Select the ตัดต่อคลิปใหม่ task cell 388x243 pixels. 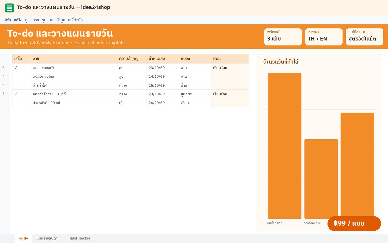click(74, 76)
